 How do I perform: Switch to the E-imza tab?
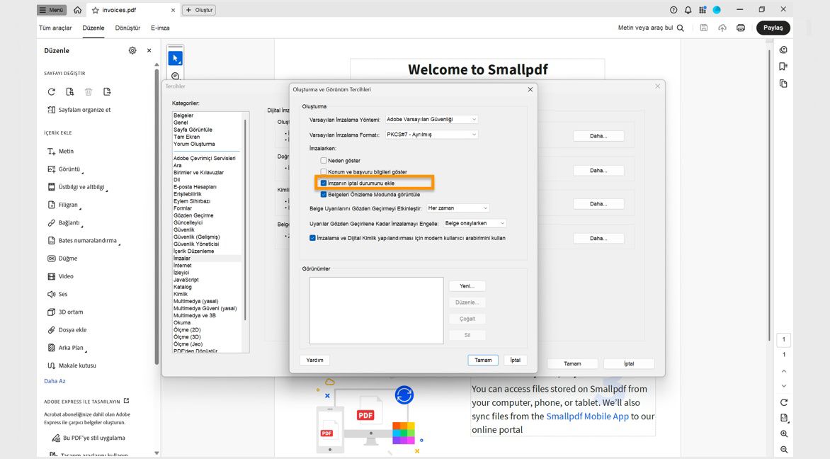pyautogui.click(x=160, y=28)
